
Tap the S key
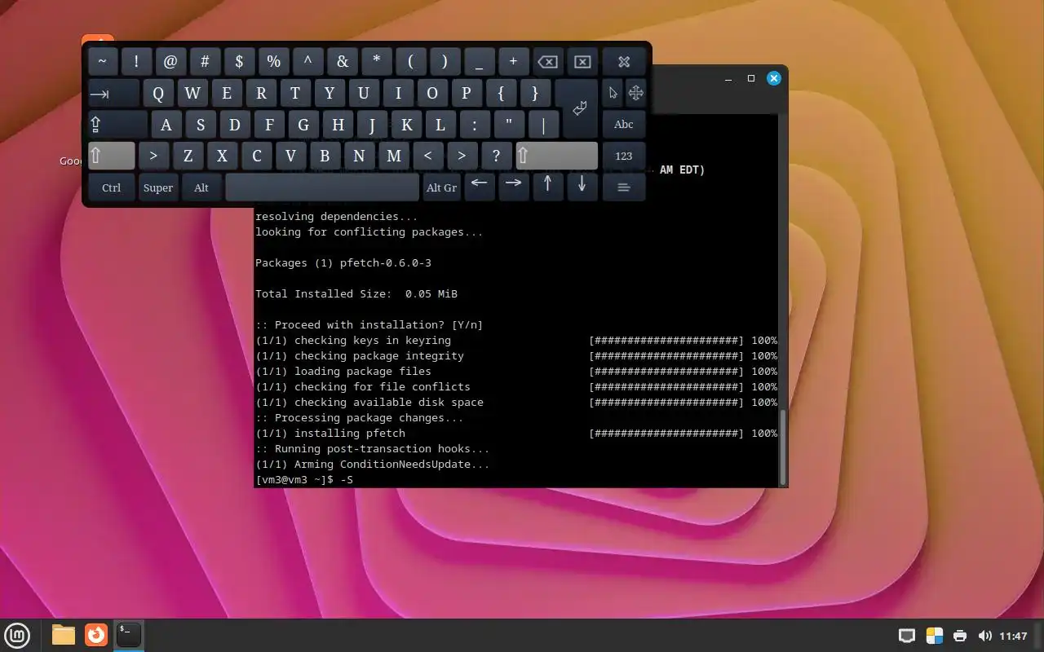point(201,125)
